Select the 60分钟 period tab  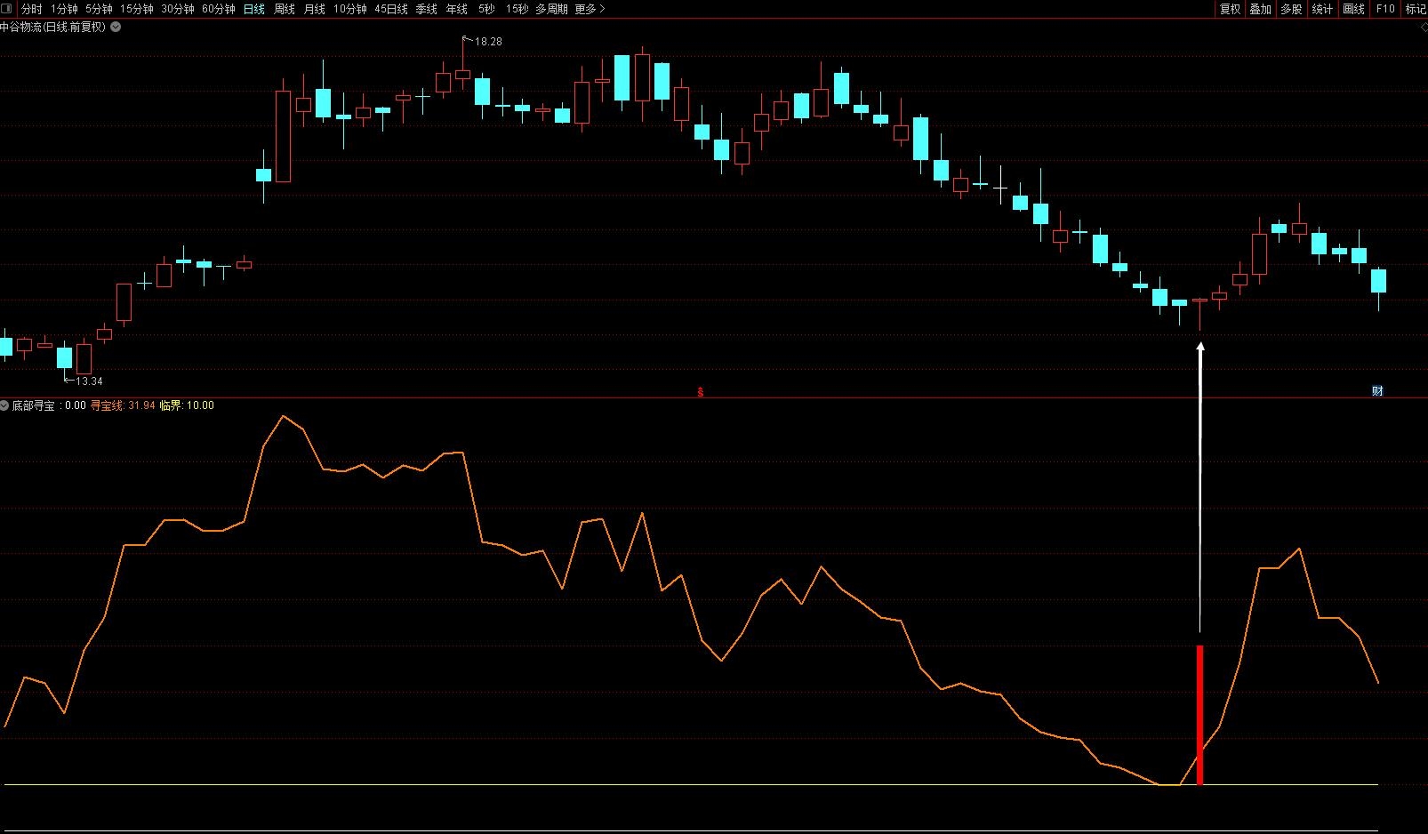coord(219,9)
